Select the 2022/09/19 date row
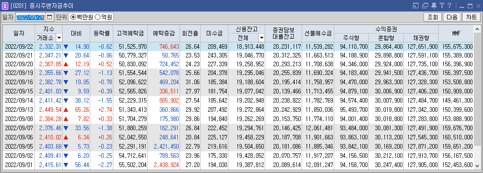This screenshot has height=173, width=483. [x=238, y=74]
